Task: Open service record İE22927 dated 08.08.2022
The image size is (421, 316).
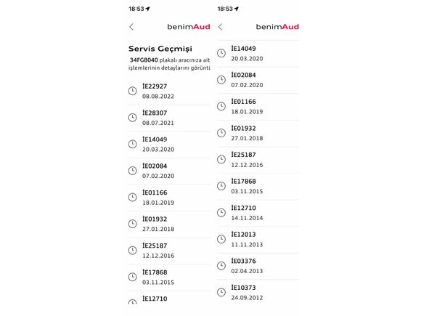Action: tap(169, 92)
